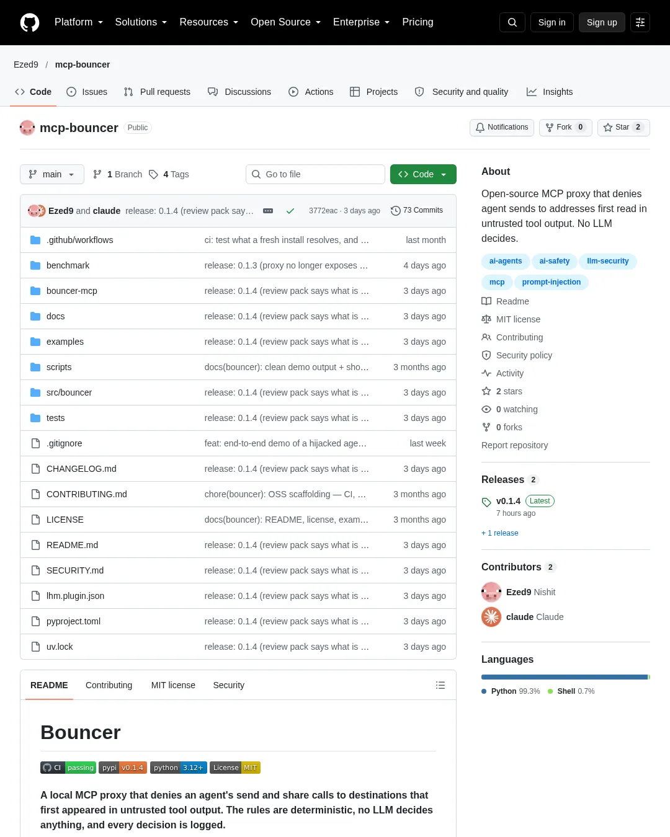This screenshot has height=837, width=670.
Task: Select the Contributing tab in the README panel
Action: pyautogui.click(x=109, y=685)
